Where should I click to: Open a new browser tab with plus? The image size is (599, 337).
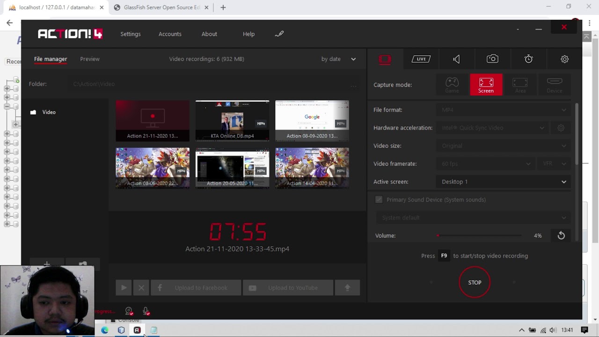pyautogui.click(x=223, y=7)
